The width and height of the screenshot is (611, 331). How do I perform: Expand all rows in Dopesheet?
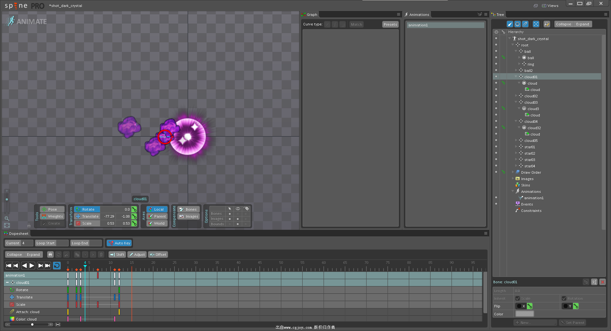point(33,255)
